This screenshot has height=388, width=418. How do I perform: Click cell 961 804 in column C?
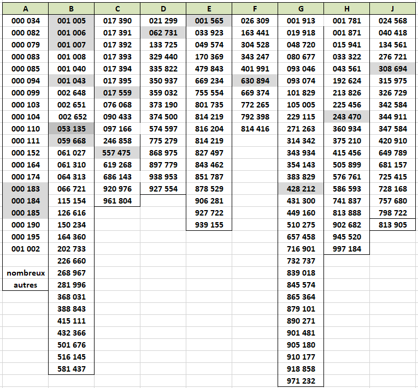pos(117,201)
